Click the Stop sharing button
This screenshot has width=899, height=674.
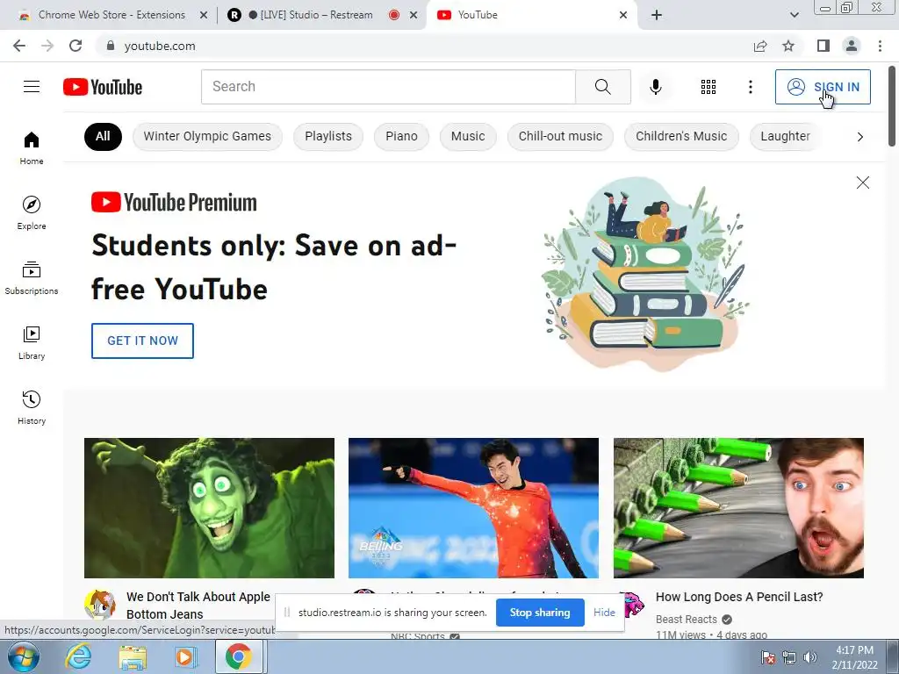tap(540, 612)
